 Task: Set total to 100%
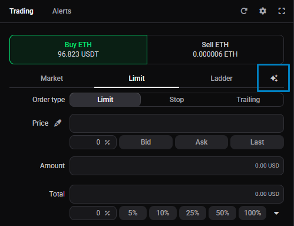[x=253, y=213]
